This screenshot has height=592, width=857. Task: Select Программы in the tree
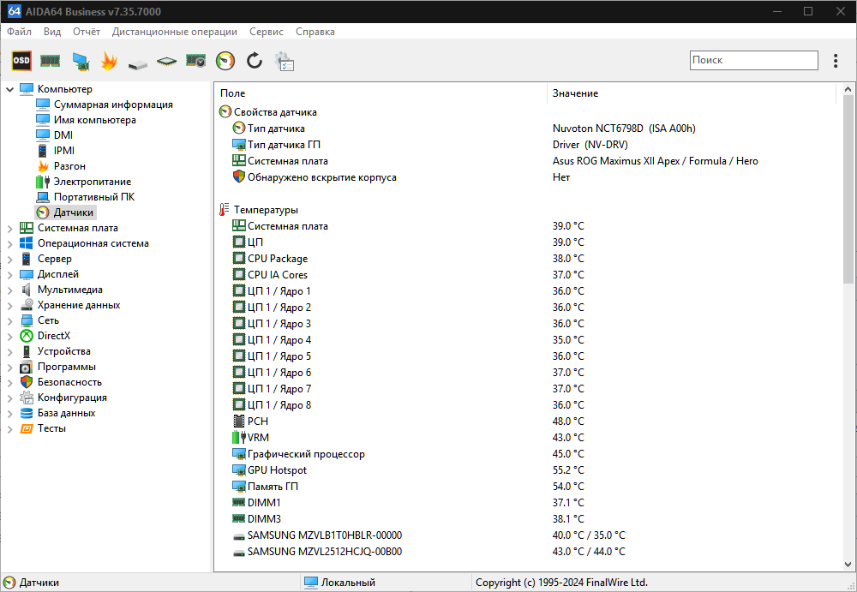point(67,367)
